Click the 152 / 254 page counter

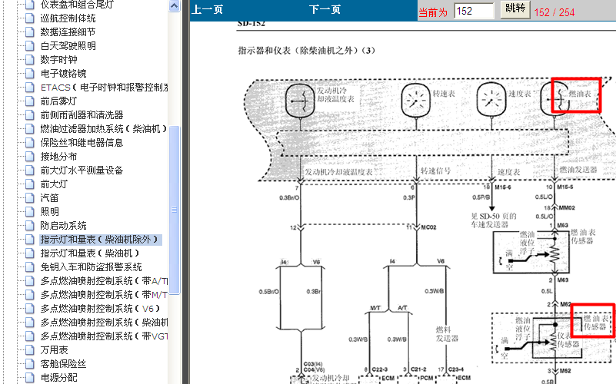point(554,12)
